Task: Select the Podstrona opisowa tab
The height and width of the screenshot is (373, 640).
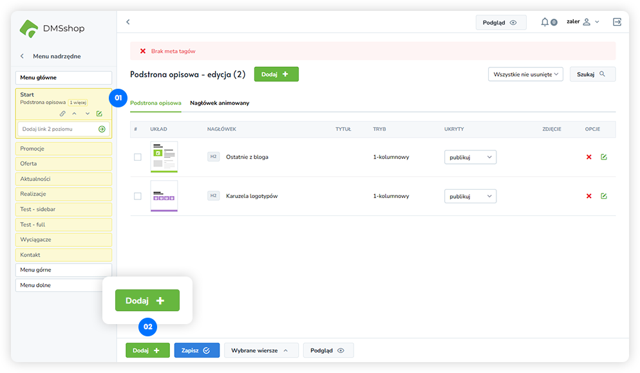Action: 156,103
